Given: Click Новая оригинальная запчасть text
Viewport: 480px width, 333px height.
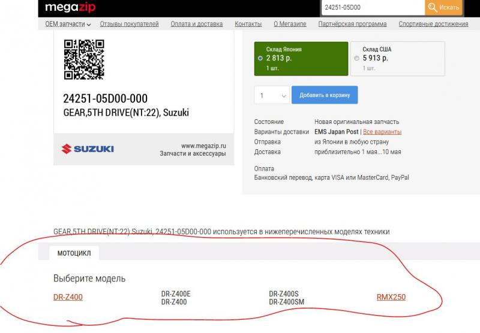Looking at the screenshot, I should [356, 122].
